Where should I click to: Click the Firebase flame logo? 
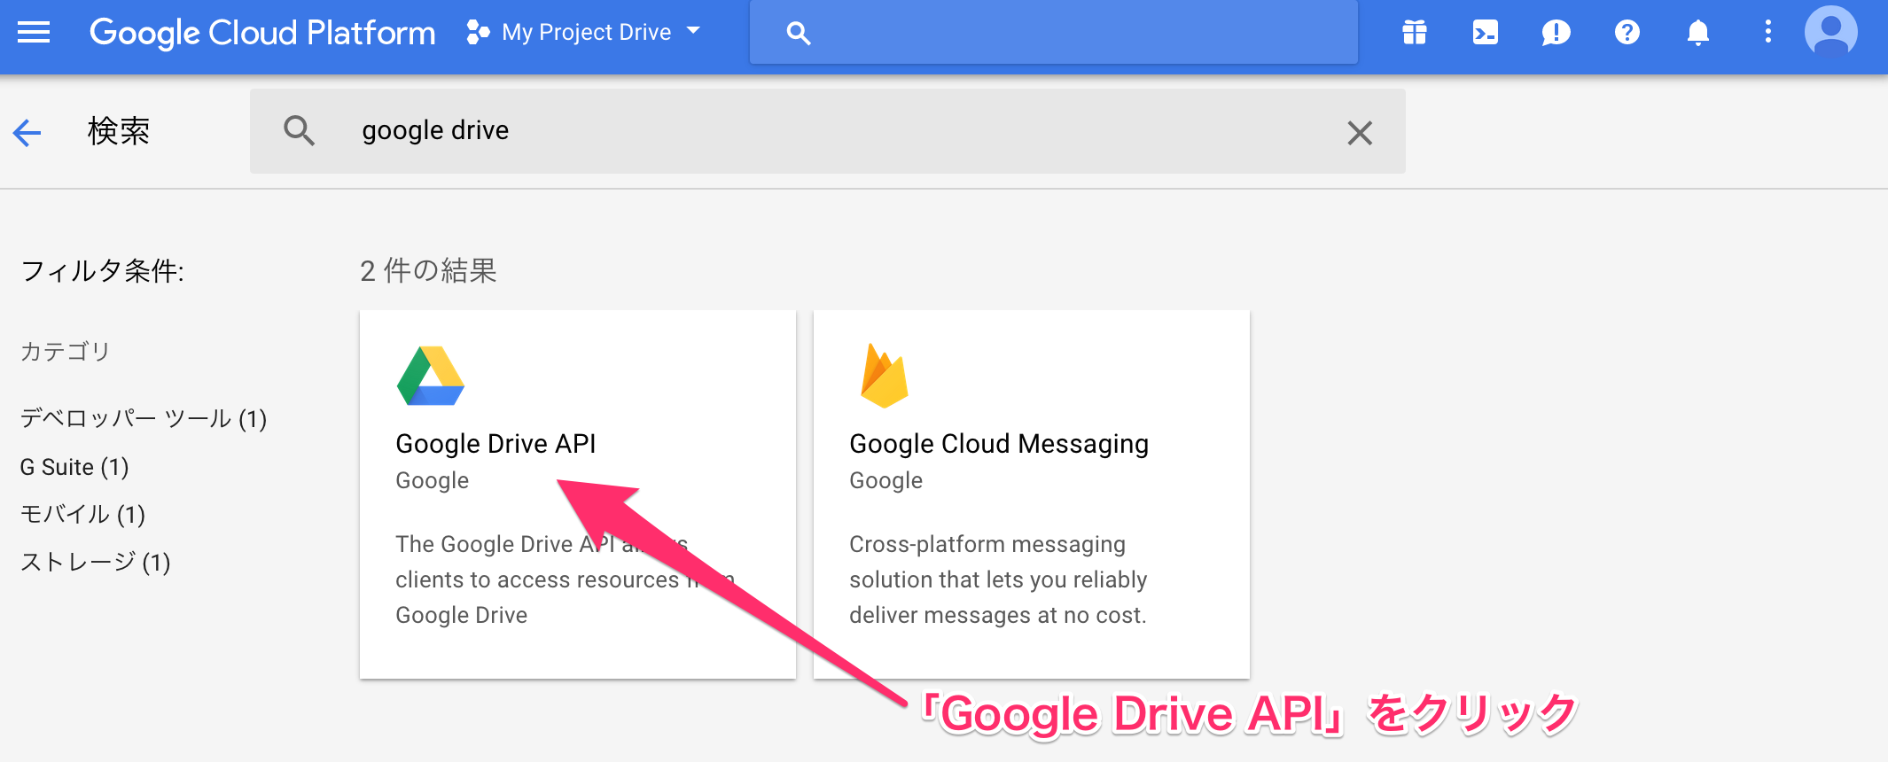(x=885, y=376)
